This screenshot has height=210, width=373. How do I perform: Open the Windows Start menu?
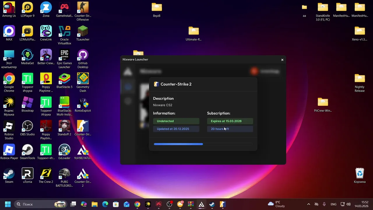[x=8, y=204]
